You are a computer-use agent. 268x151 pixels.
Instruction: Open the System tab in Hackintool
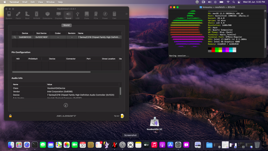(9, 15)
